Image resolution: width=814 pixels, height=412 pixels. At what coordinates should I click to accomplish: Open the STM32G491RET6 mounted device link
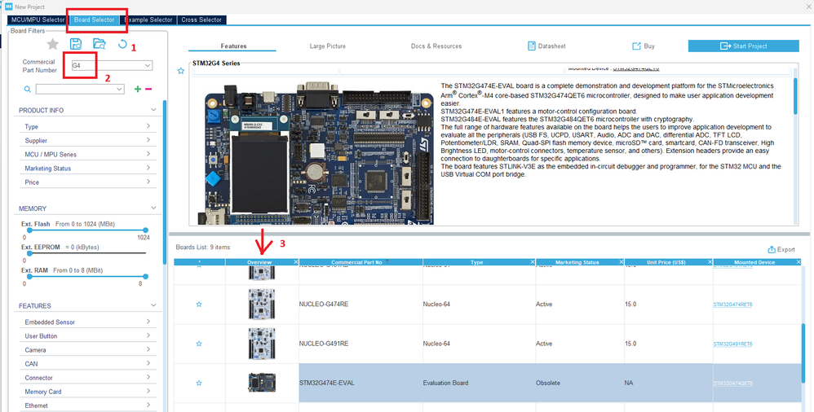(x=732, y=344)
